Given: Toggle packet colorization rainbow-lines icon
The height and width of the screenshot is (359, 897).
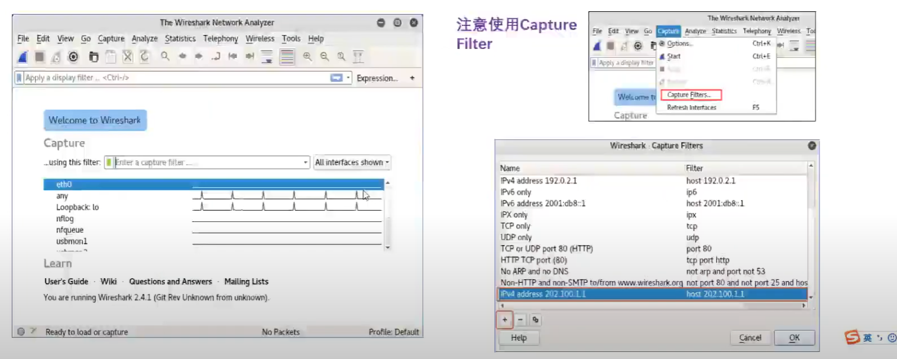Looking at the screenshot, I should click(x=287, y=57).
